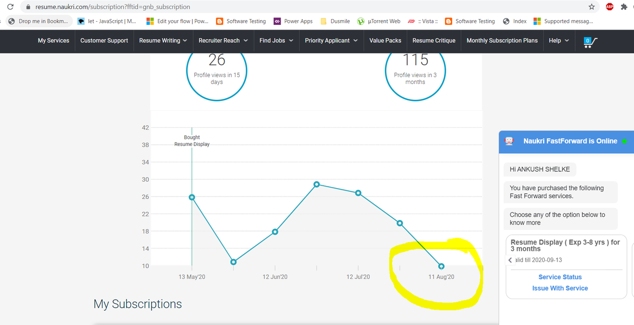
Task: Click the '12 Jul'20' axis label
Action: point(358,277)
